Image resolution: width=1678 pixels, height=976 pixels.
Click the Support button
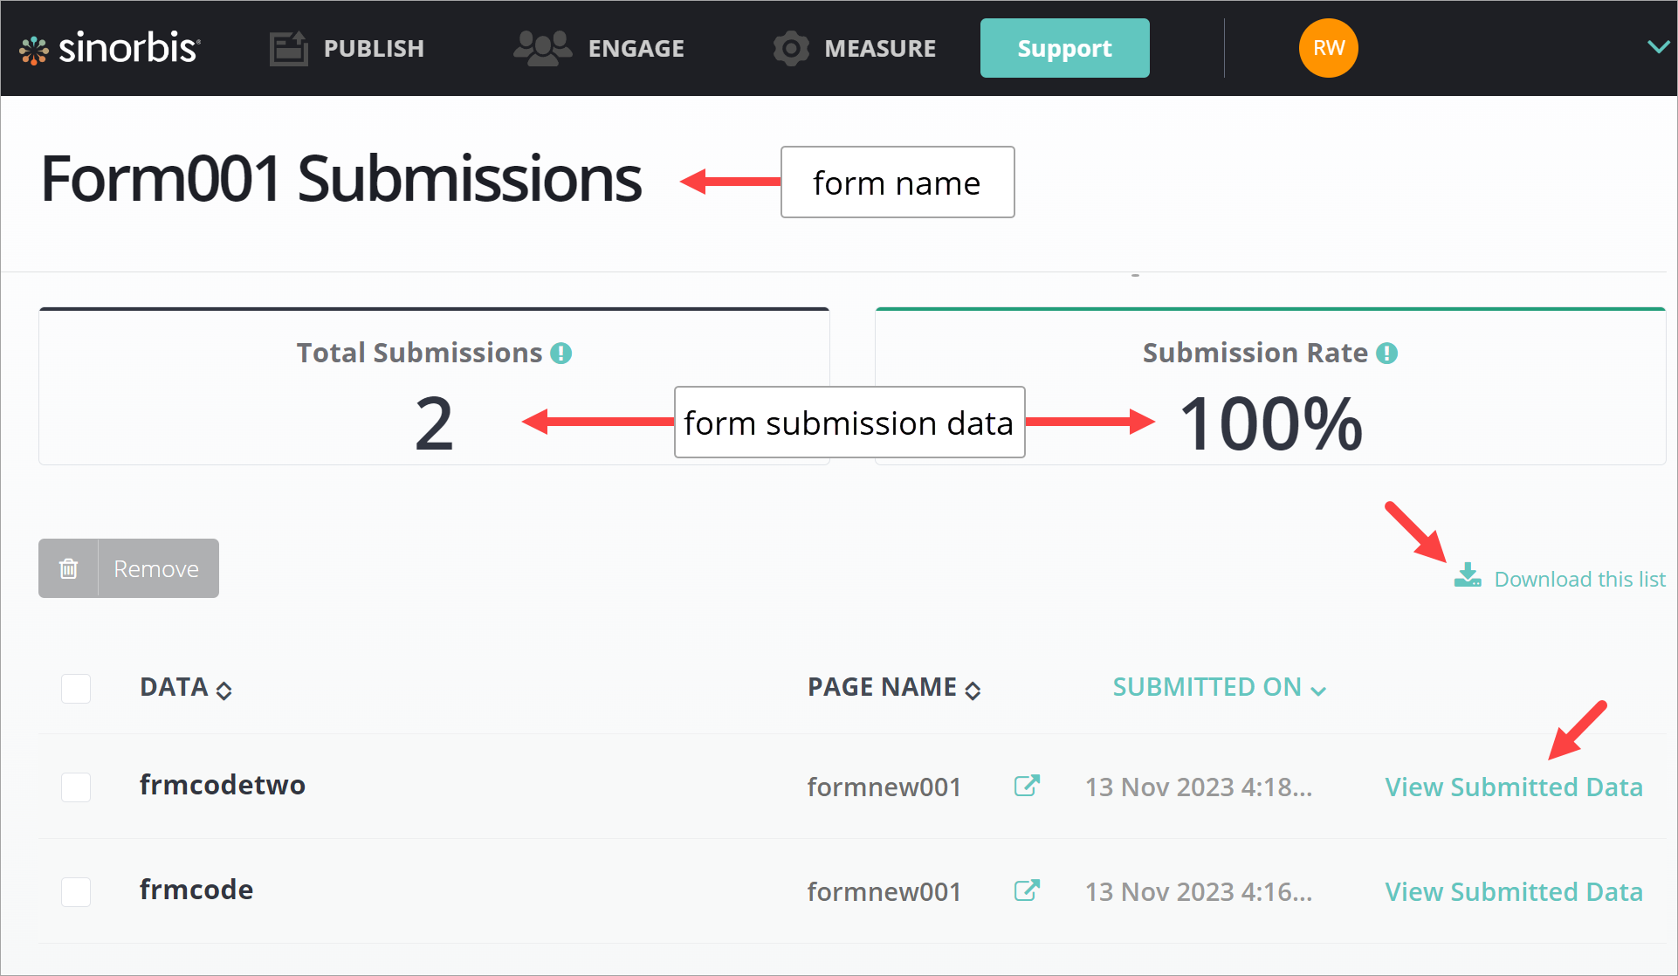pos(1064,48)
